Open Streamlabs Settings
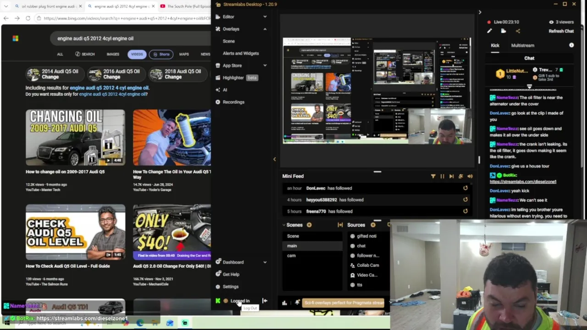587x330 pixels. tap(230, 286)
